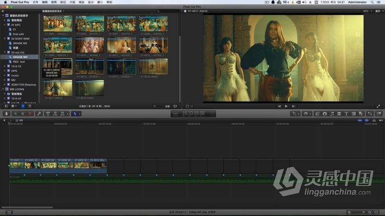385x216 pixels.
Task: Open the edit mode dropdown arrow
Action: coord(67,114)
